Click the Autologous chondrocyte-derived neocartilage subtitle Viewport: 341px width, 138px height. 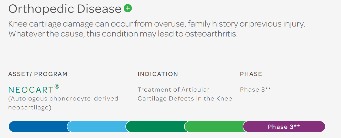tap(63, 98)
